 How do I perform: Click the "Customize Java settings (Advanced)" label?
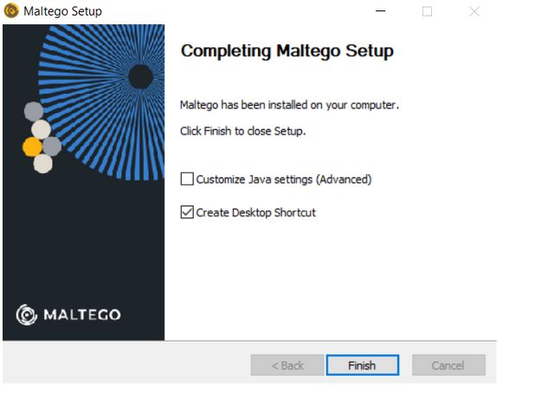tap(283, 179)
